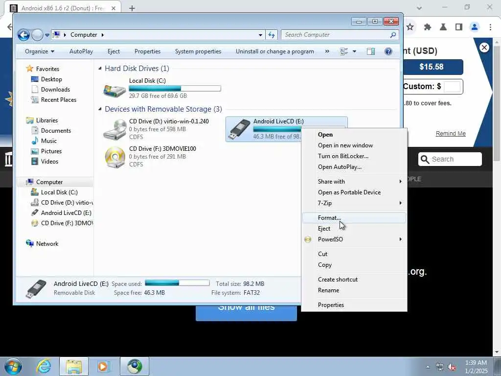
Task: Click the Remind Me link
Action: tap(451, 134)
